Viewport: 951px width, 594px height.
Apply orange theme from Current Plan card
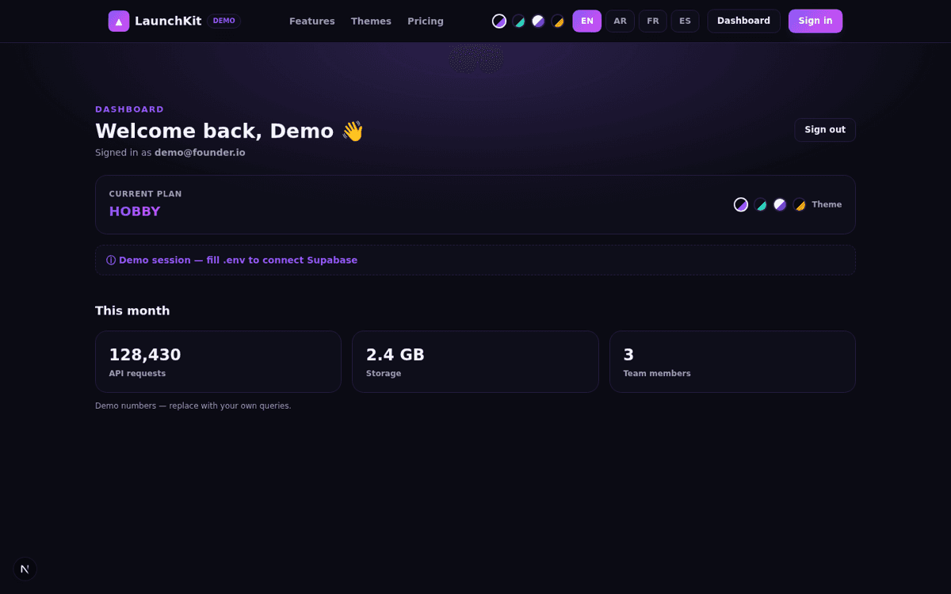pos(800,204)
